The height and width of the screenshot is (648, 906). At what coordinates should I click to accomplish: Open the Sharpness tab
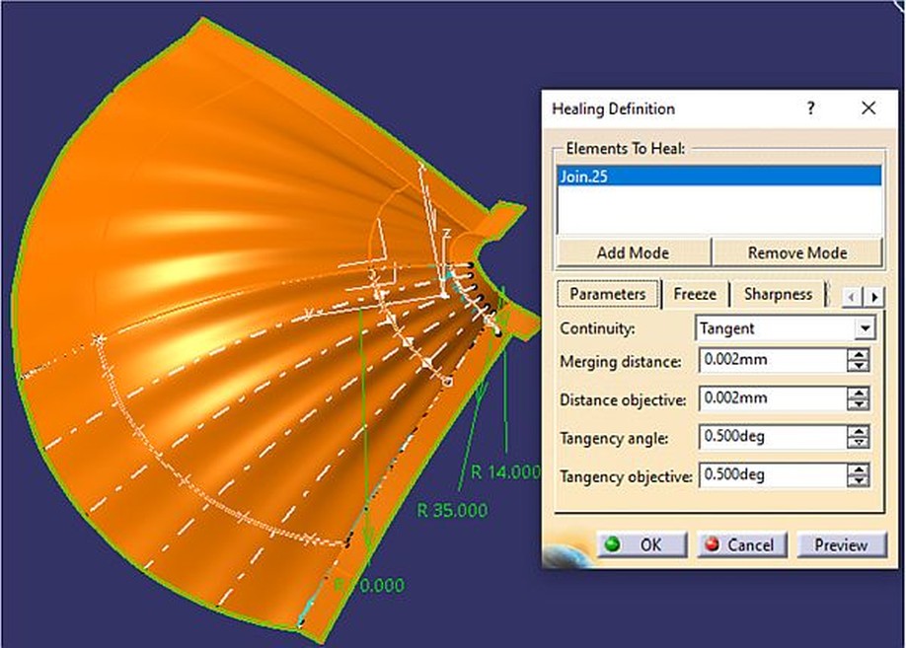click(x=778, y=294)
